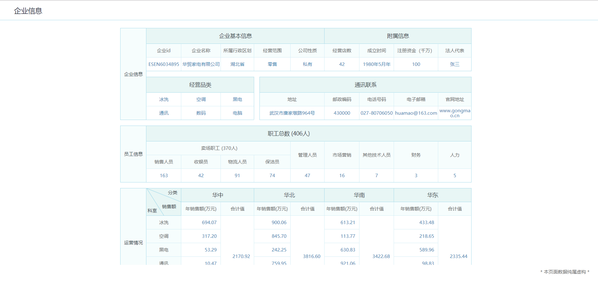Screen dimensions: 598x281
Task: Select the 1980年5月年 founding date value
Action: click(376, 64)
